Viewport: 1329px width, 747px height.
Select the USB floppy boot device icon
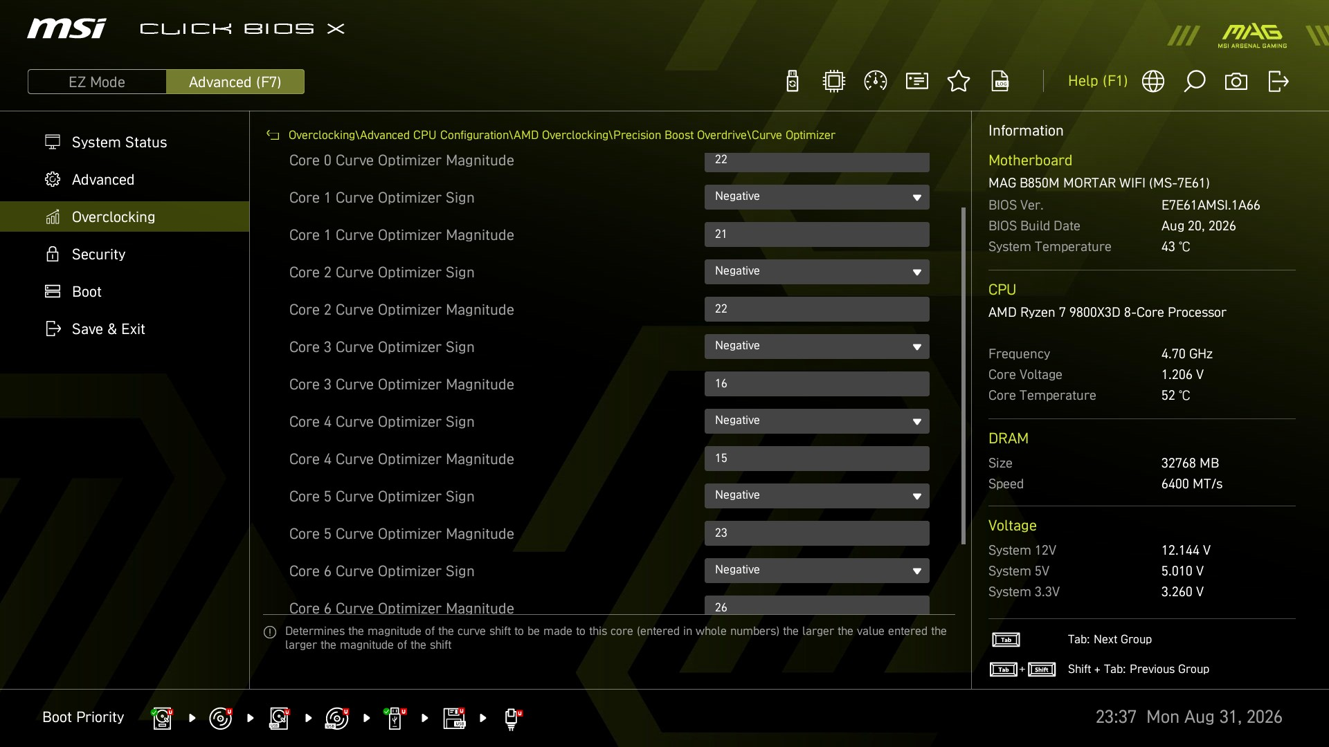454,718
